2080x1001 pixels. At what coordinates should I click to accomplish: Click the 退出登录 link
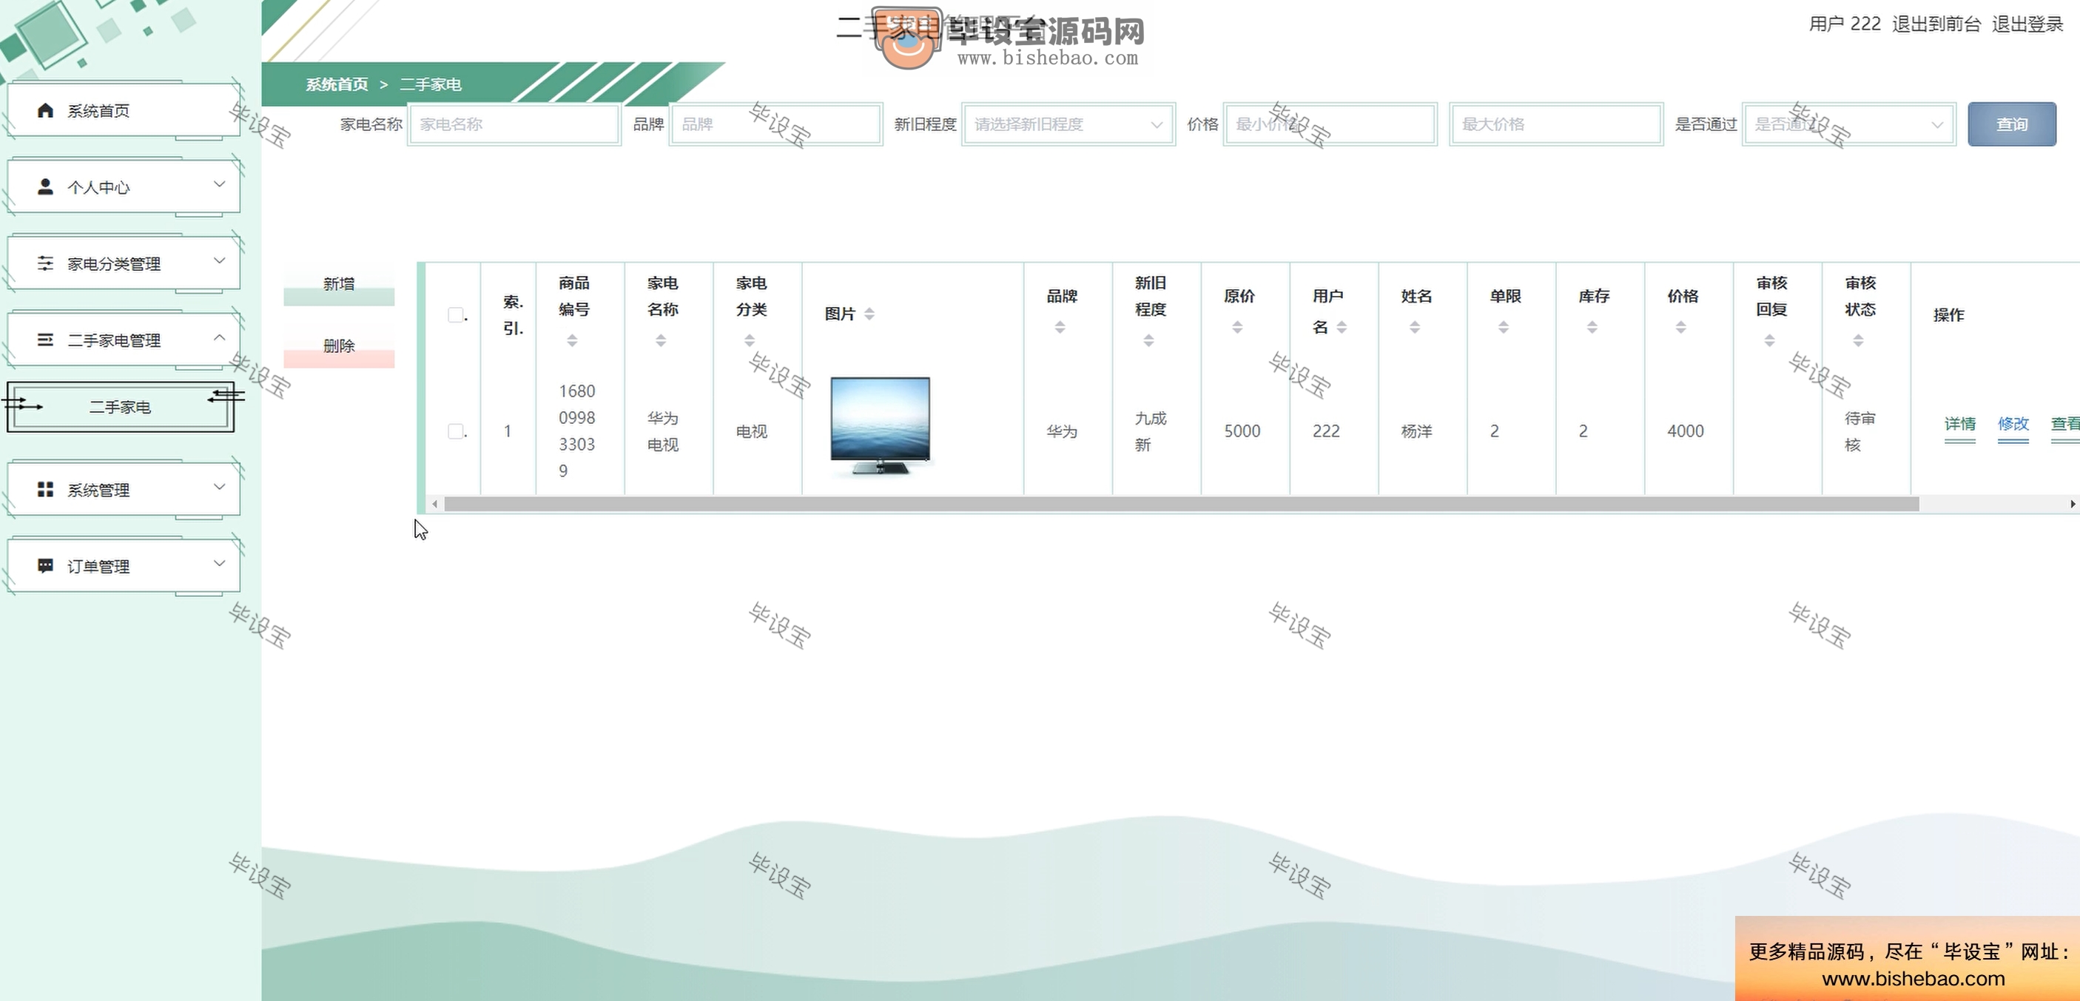point(2027,24)
